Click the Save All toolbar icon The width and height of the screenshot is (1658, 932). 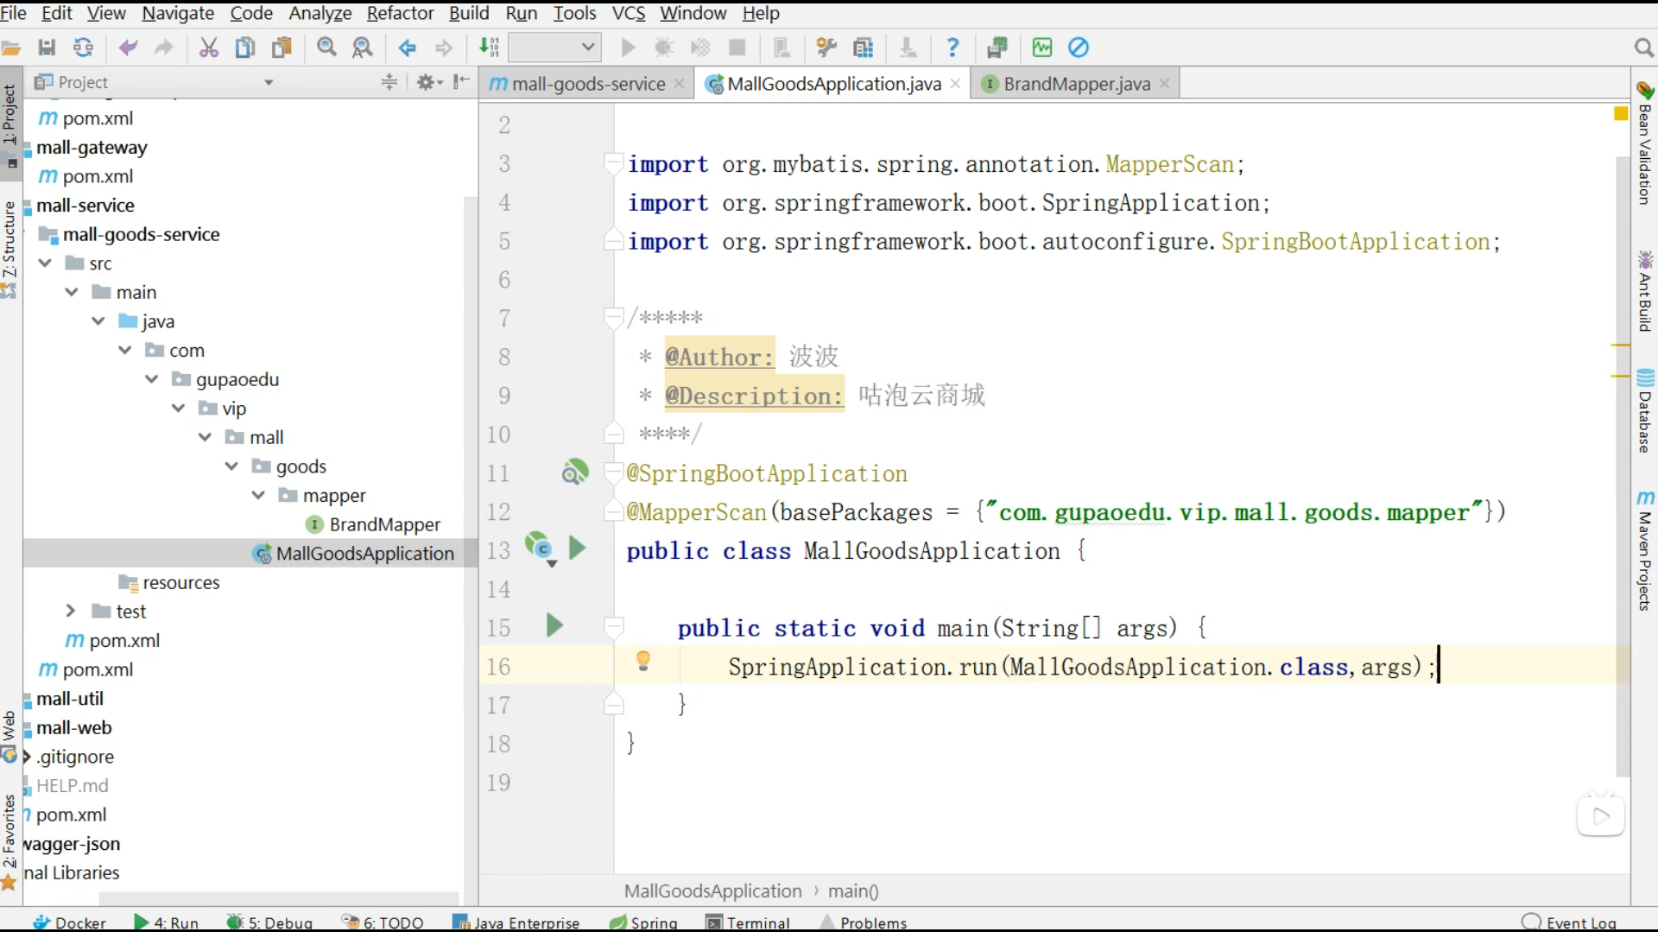[x=47, y=48]
